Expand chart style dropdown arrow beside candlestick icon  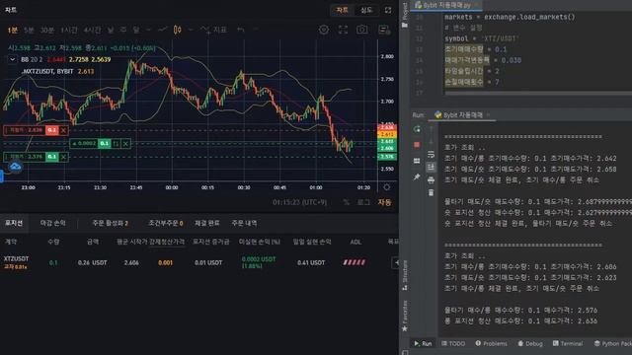coord(191,30)
